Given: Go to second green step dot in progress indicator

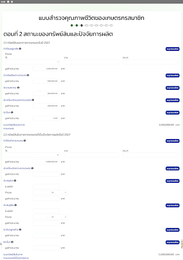Looking at the screenshot, I should (77, 25).
